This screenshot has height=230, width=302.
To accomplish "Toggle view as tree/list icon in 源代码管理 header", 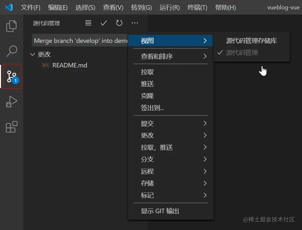I will (88, 23).
